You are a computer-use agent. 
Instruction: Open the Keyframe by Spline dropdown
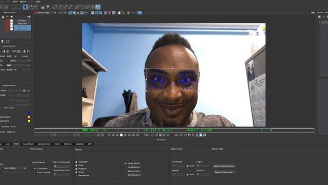(x=11, y=132)
